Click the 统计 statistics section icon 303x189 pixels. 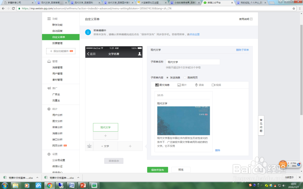click(x=48, y=109)
